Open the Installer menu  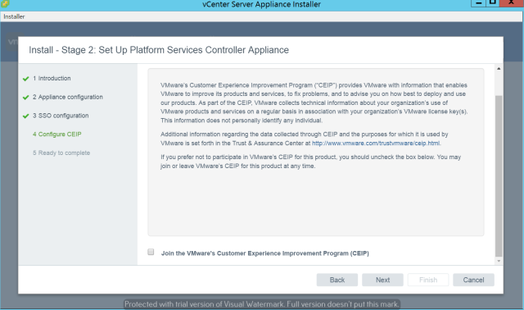pos(14,16)
